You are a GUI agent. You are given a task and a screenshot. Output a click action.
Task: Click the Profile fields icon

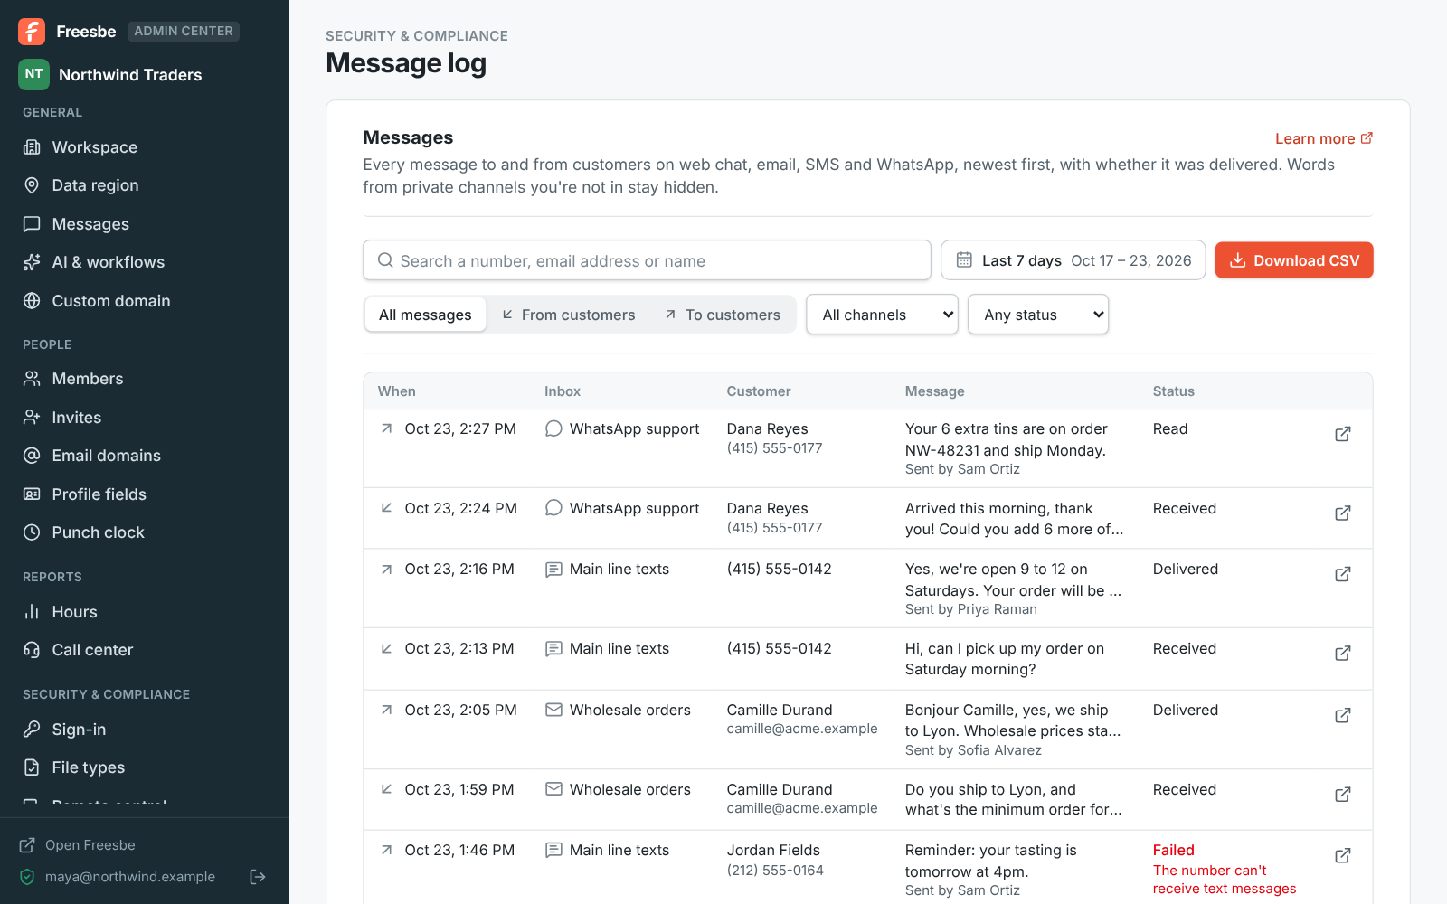pos(32,494)
